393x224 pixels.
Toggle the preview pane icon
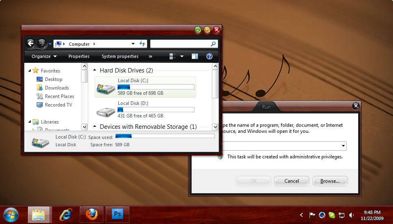(195, 56)
